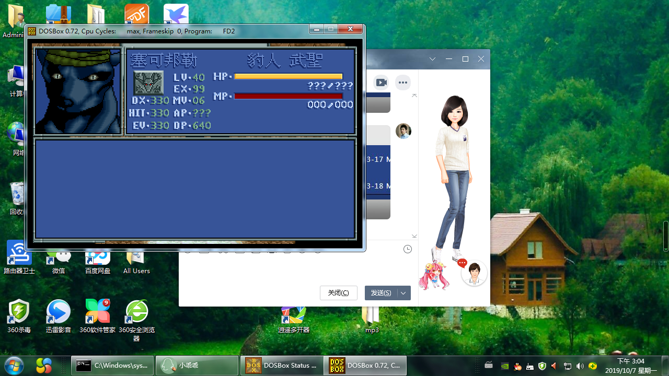The height and width of the screenshot is (376, 669).
Task: Open the more options ellipsis in chat
Action: (x=402, y=82)
